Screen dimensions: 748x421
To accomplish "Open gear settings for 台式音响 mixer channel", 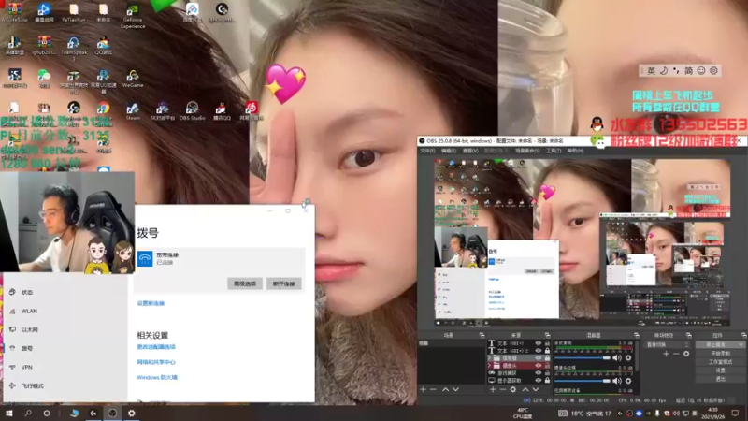I will [628, 357].
